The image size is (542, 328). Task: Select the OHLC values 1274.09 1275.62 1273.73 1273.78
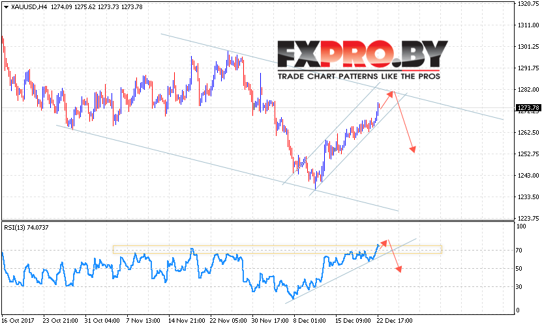(97, 7)
